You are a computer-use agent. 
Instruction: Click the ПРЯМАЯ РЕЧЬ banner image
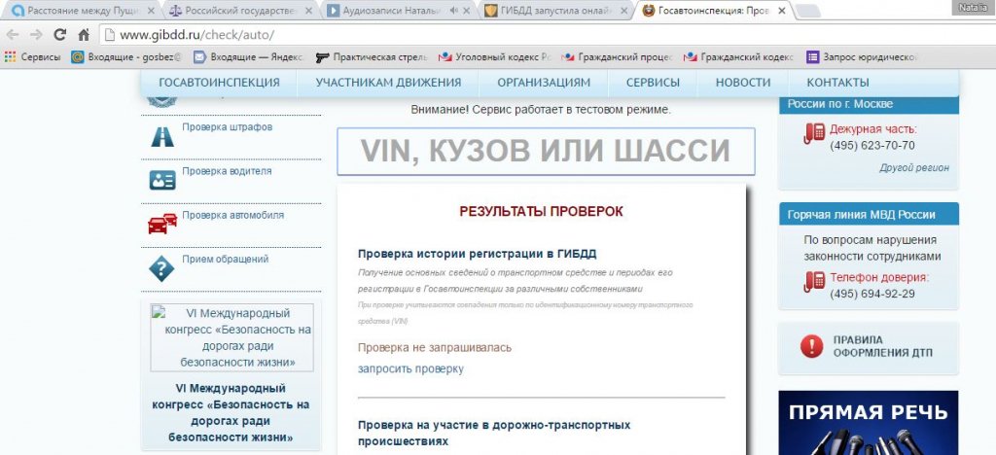868,422
